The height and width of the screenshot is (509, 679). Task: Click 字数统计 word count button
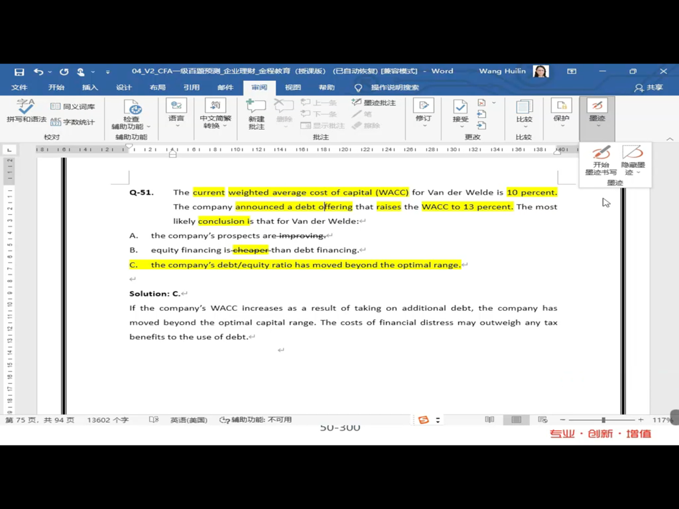pyautogui.click(x=73, y=122)
